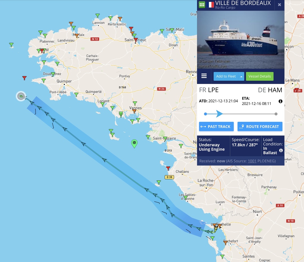Image resolution: width=304 pixels, height=262 pixels.
Task: Click the DE HAM destination port
Action: coord(270,90)
